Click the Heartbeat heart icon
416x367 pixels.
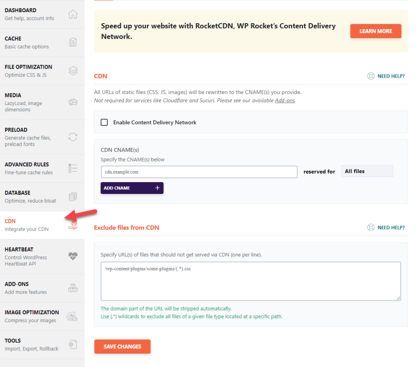click(x=73, y=256)
